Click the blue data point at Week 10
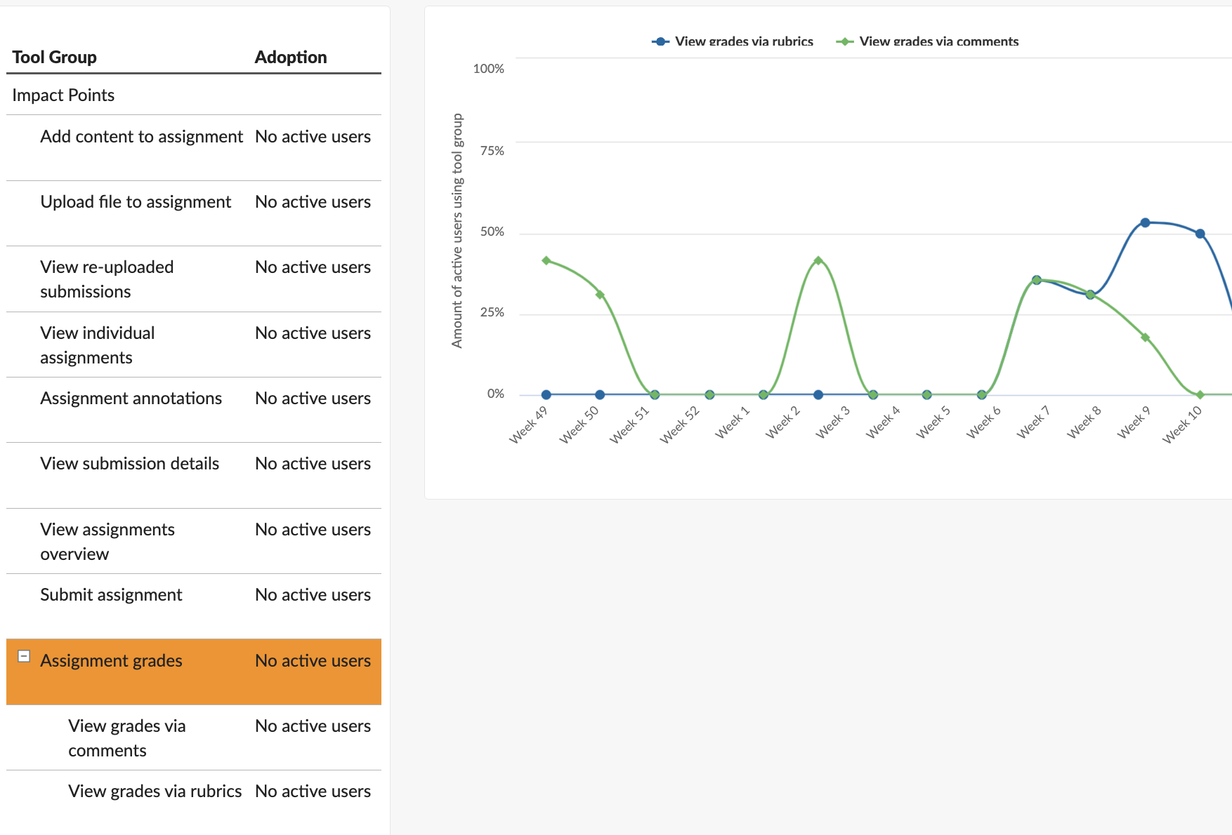Image resolution: width=1232 pixels, height=835 pixels. [x=1200, y=234]
